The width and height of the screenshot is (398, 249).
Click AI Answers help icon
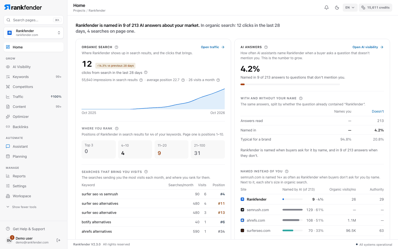click(266, 47)
